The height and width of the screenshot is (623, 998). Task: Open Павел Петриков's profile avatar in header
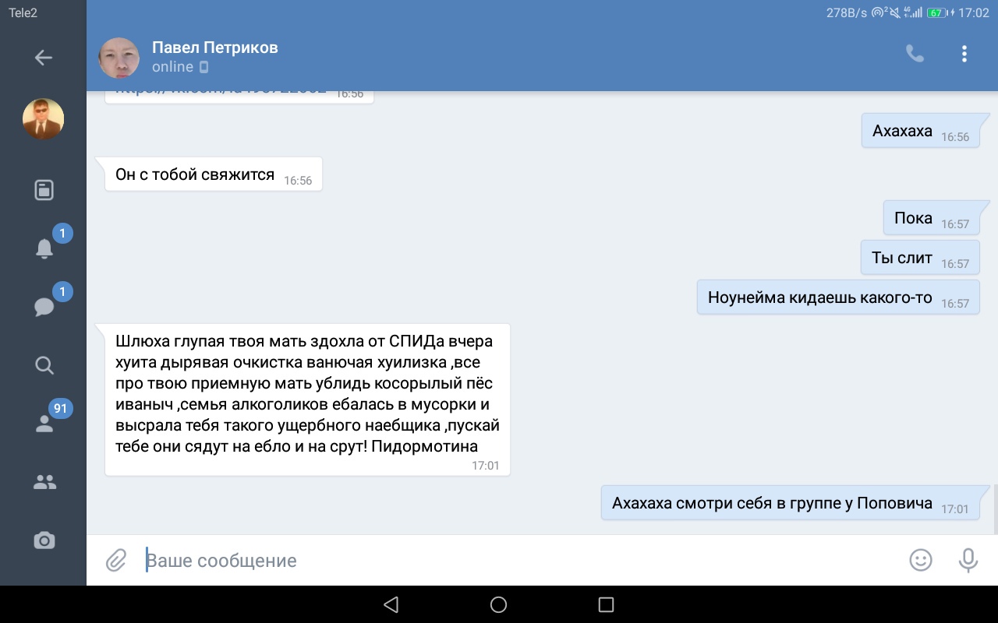[119, 58]
